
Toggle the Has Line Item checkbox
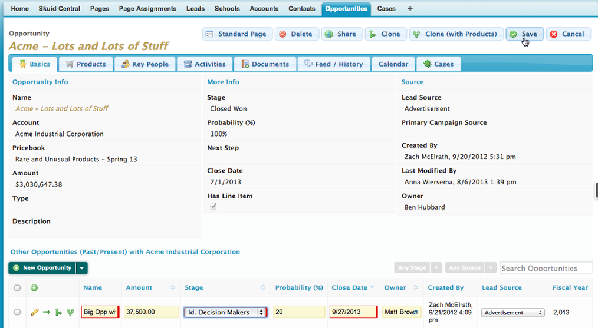pyautogui.click(x=213, y=206)
